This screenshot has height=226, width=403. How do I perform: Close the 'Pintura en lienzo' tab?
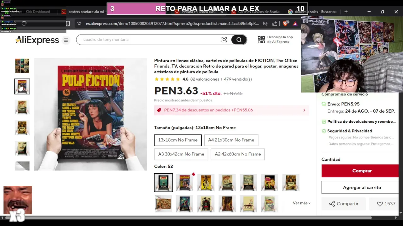(222, 12)
